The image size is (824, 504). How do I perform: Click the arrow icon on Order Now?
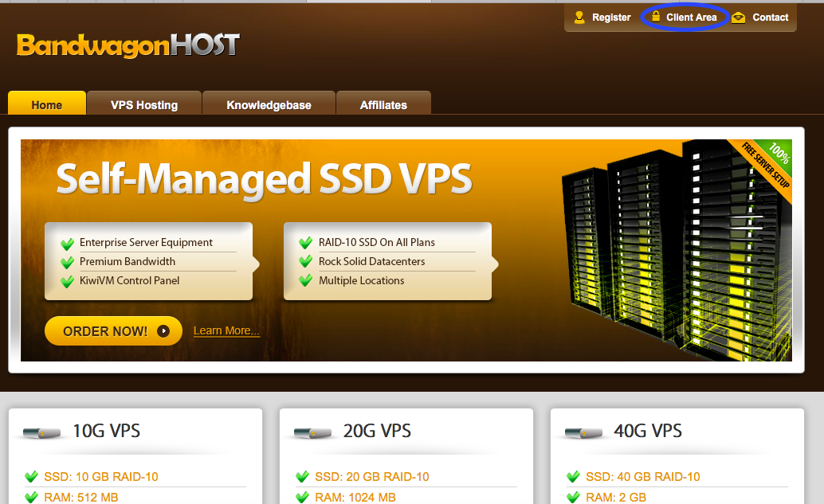click(163, 331)
